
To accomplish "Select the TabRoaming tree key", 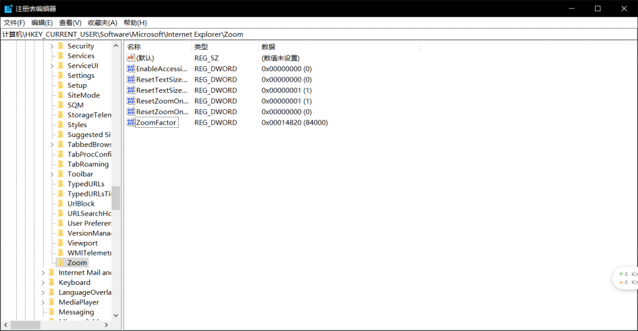I will point(88,164).
